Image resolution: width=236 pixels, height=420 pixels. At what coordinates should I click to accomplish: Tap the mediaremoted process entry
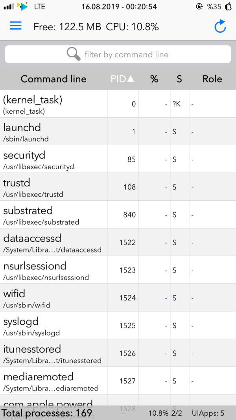pyautogui.click(x=53, y=381)
